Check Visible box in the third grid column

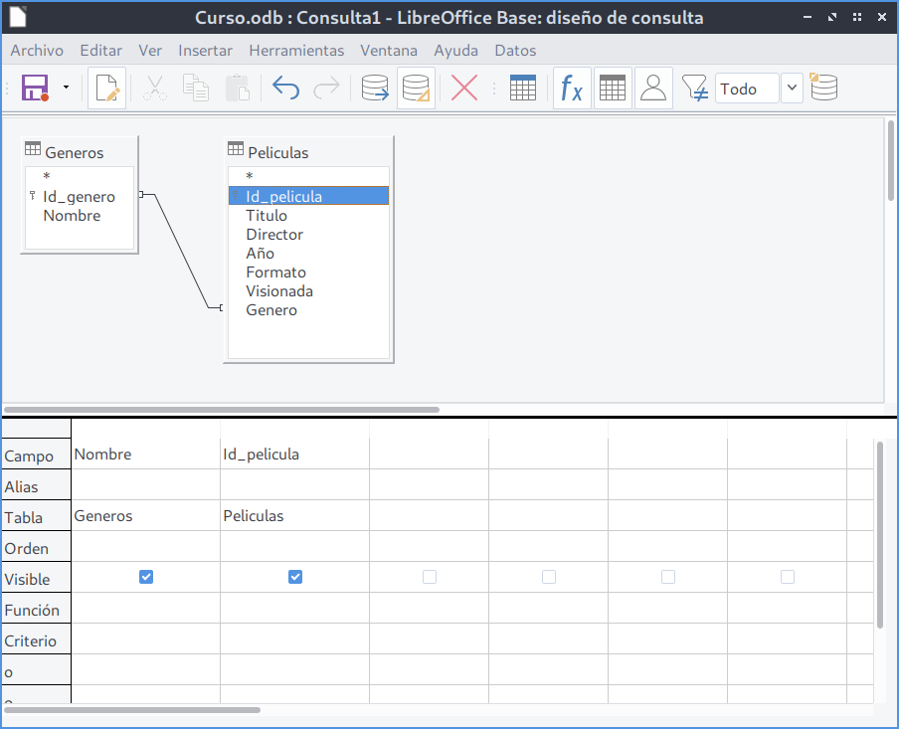(430, 577)
